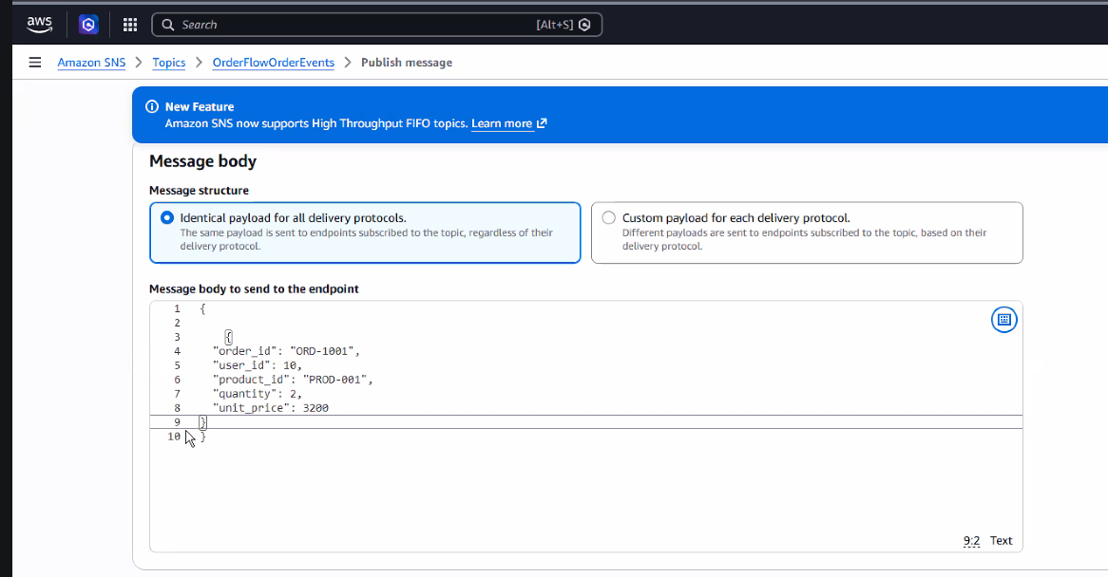1108x577 pixels.
Task: Click the Message body heading
Action: coord(202,161)
